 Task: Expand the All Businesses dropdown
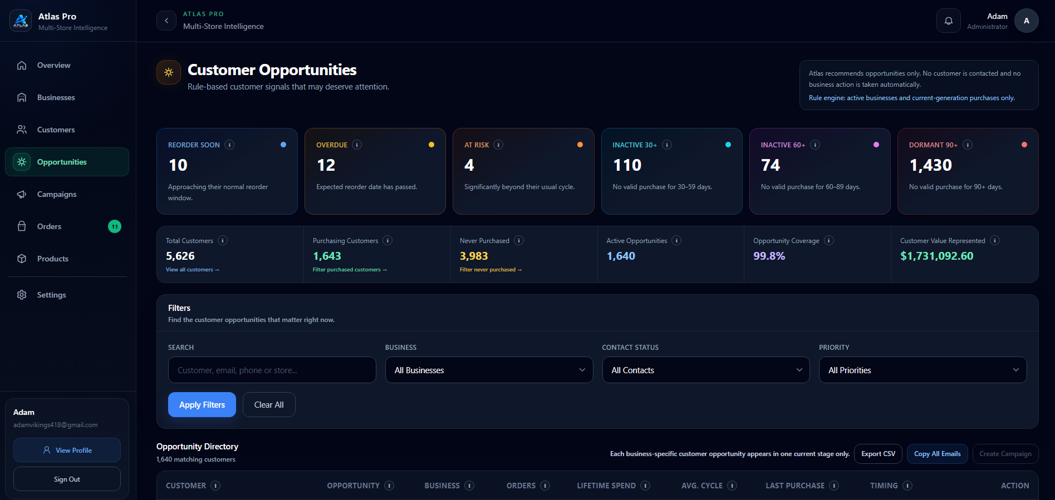[x=489, y=370]
